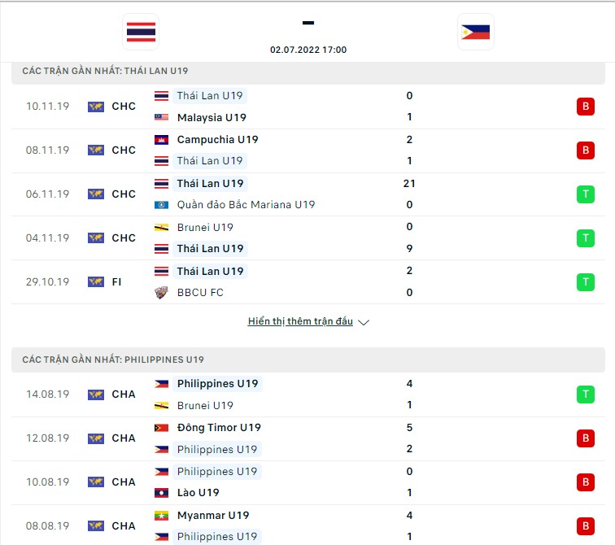Click the Myanmar U19 flag icon

pos(161,516)
